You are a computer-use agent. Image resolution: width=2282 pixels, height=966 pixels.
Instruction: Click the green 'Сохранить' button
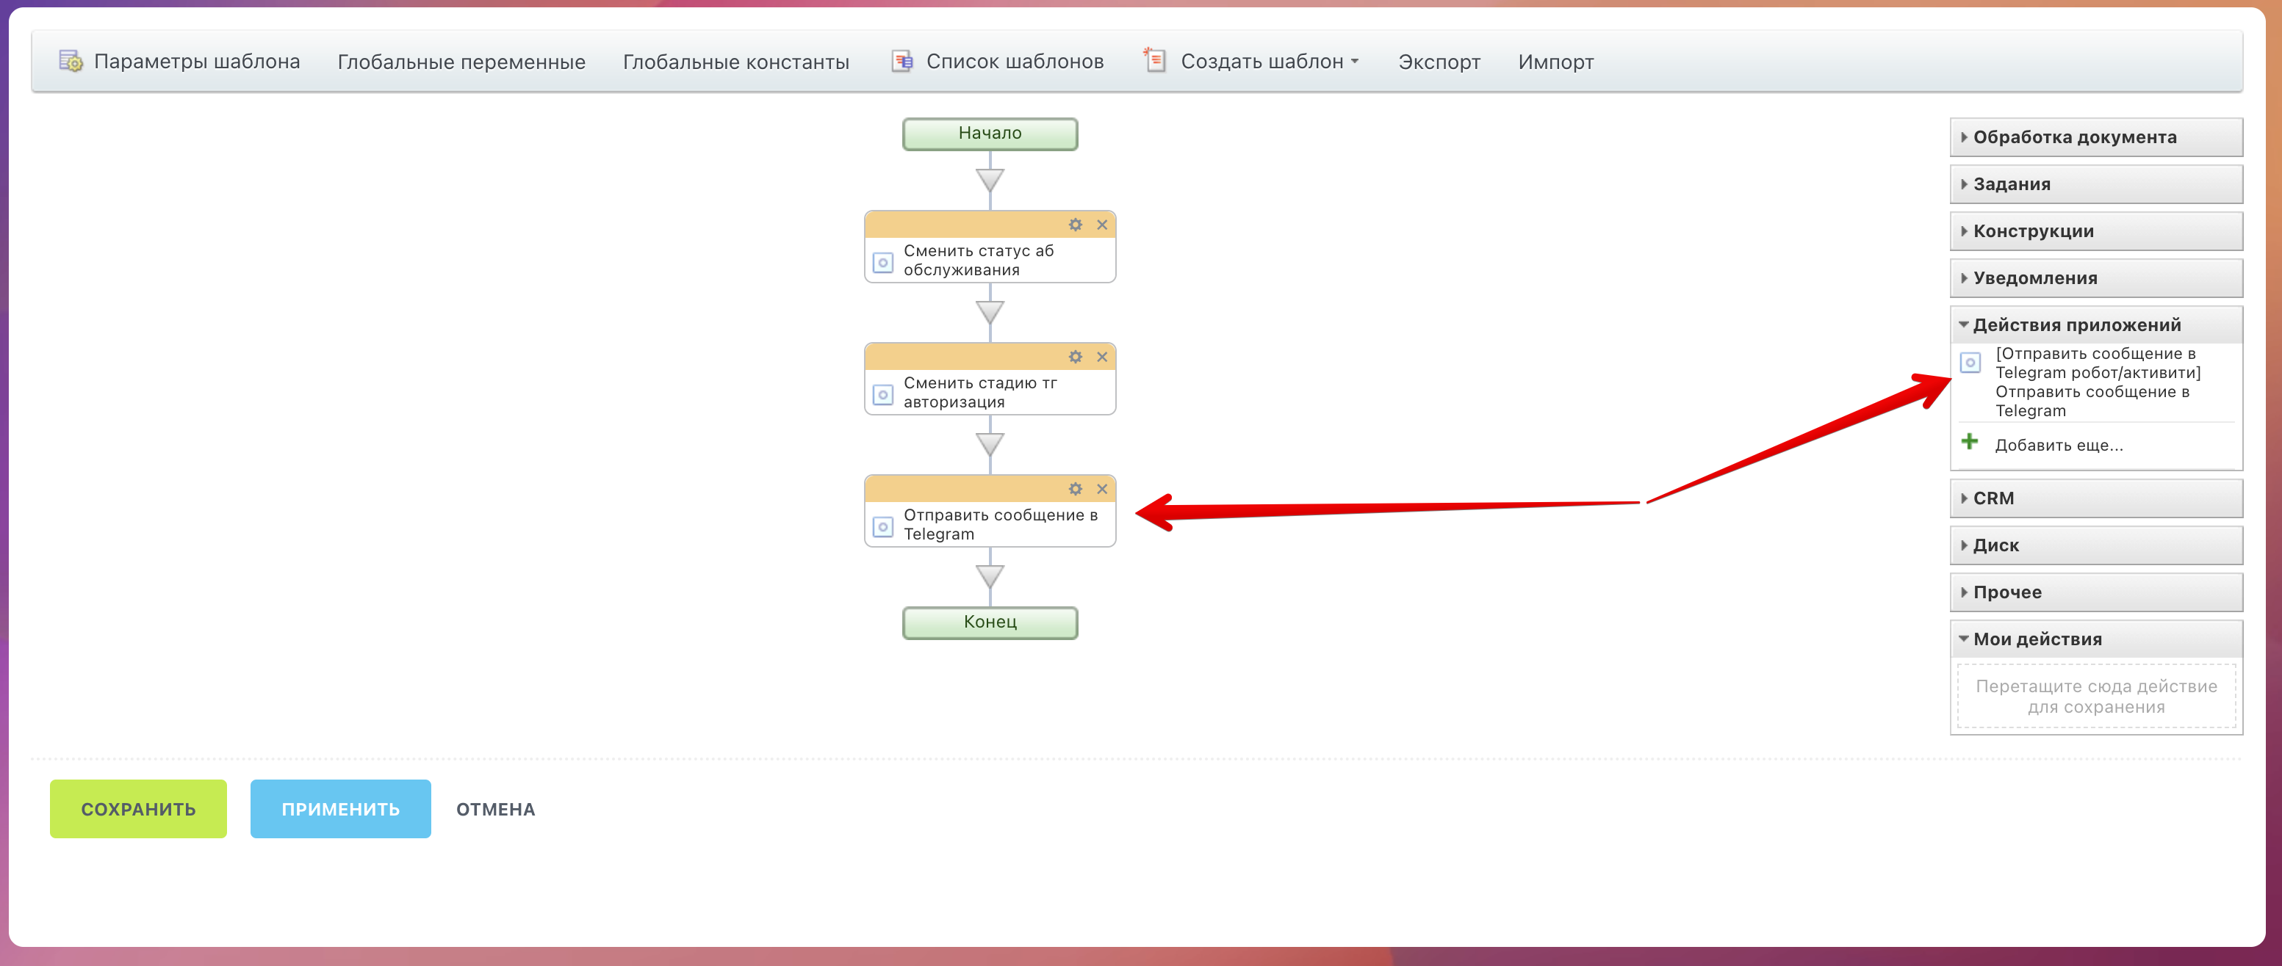pos(138,808)
